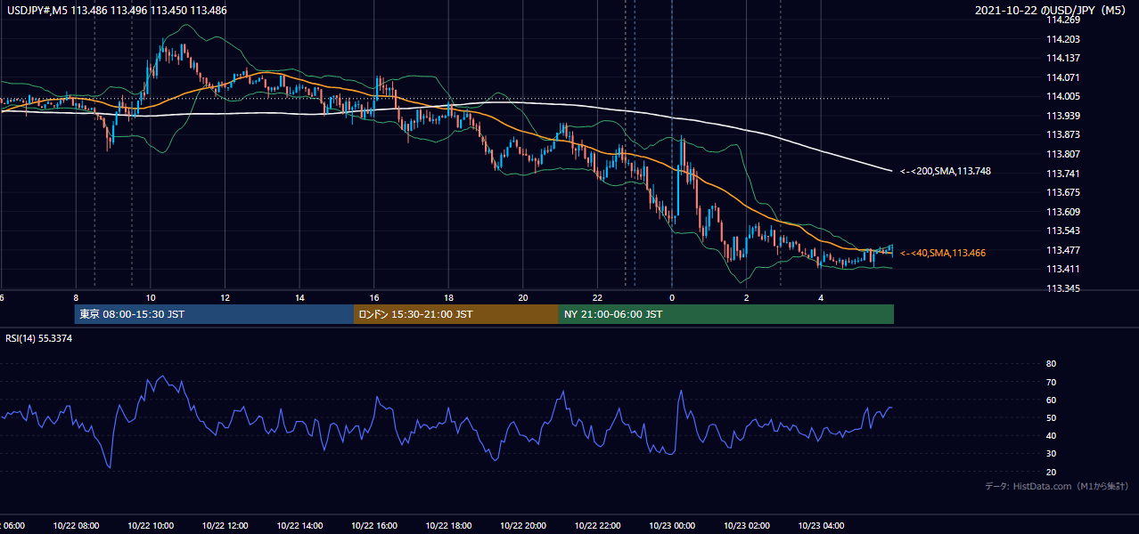
Task: Click the <-<40,SMA,113.466 label
Action: click(943, 253)
